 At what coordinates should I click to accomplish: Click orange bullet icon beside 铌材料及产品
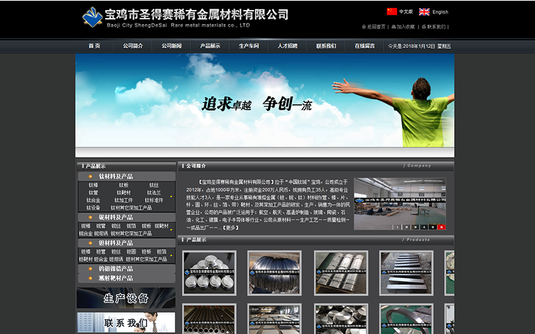coord(90,218)
